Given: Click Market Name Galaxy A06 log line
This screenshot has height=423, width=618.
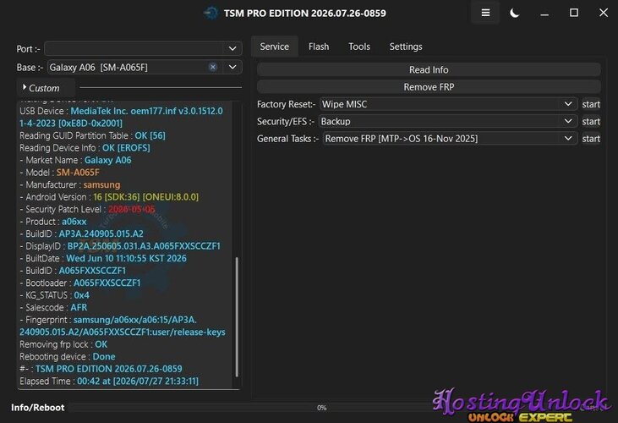Looking at the screenshot, I should (76, 160).
